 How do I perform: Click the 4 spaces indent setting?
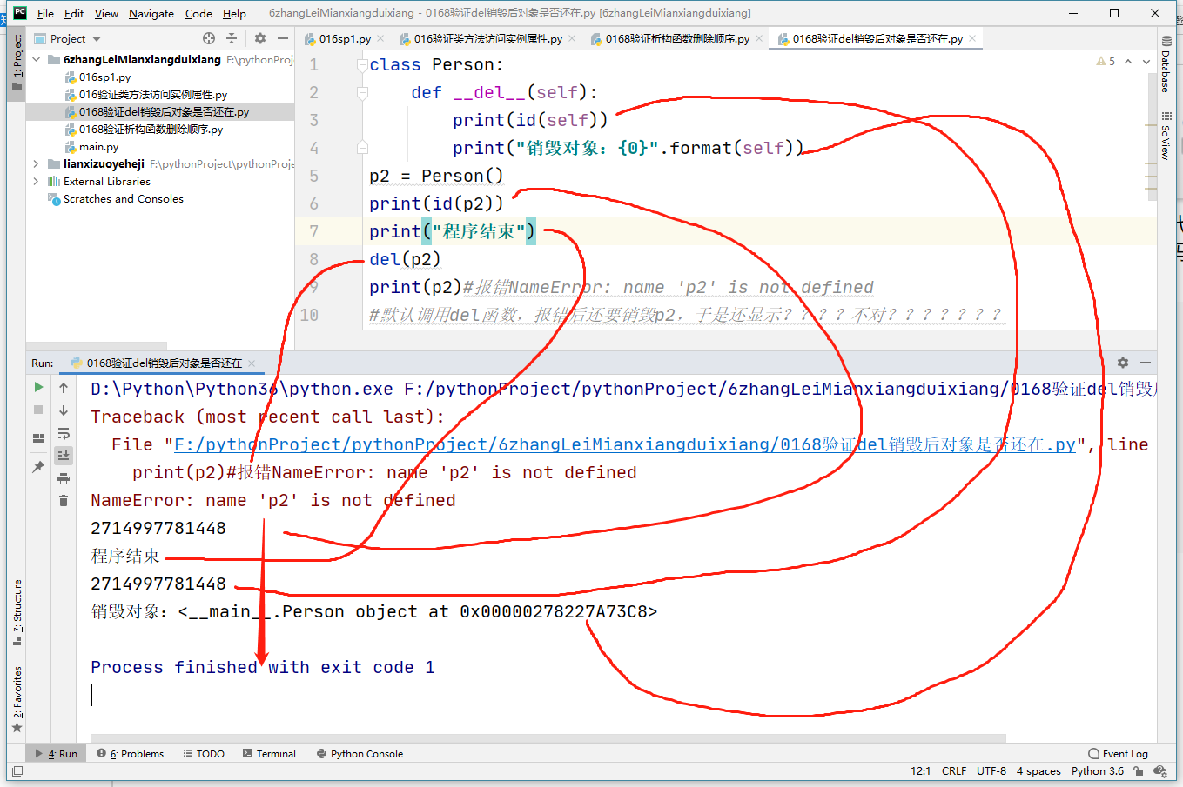pyautogui.click(x=1038, y=770)
